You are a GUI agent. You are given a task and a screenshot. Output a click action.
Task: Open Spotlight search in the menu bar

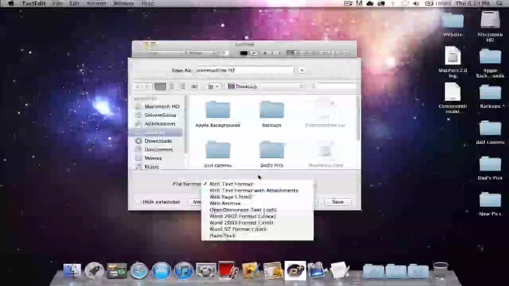[x=499, y=3]
